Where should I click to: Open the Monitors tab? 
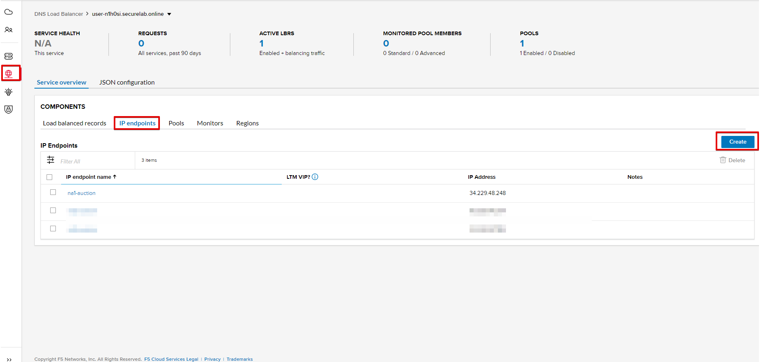210,123
